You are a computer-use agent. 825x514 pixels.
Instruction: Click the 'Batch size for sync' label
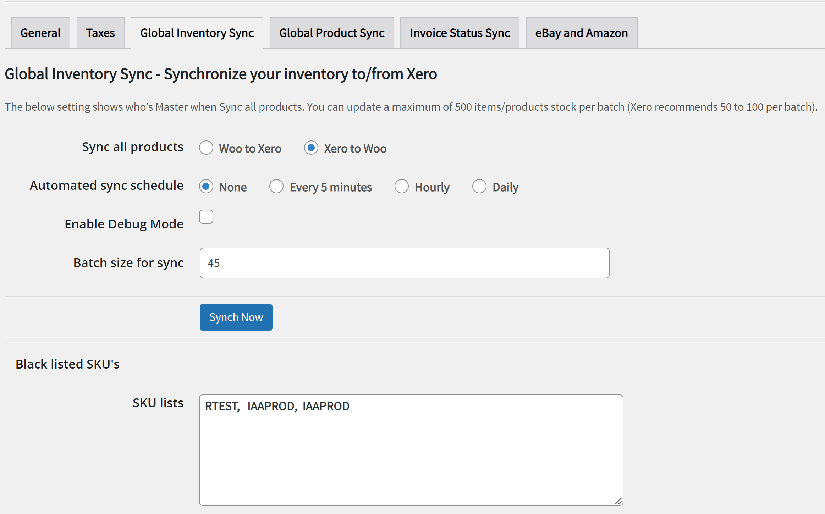pyautogui.click(x=128, y=263)
